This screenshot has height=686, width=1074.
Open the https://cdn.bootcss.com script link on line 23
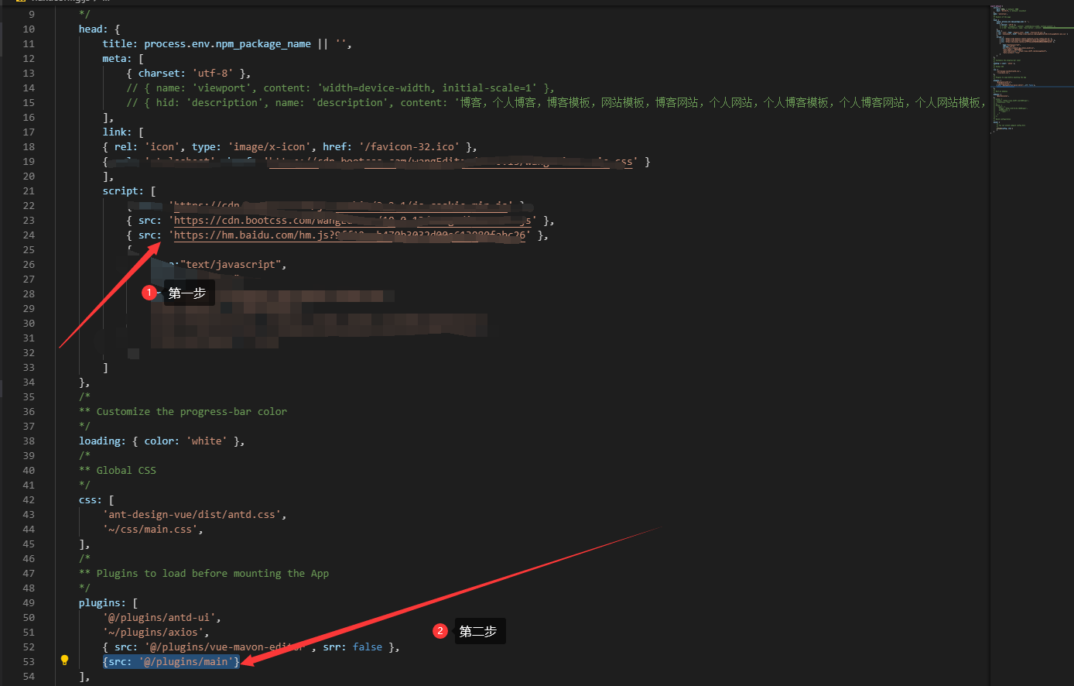(353, 221)
